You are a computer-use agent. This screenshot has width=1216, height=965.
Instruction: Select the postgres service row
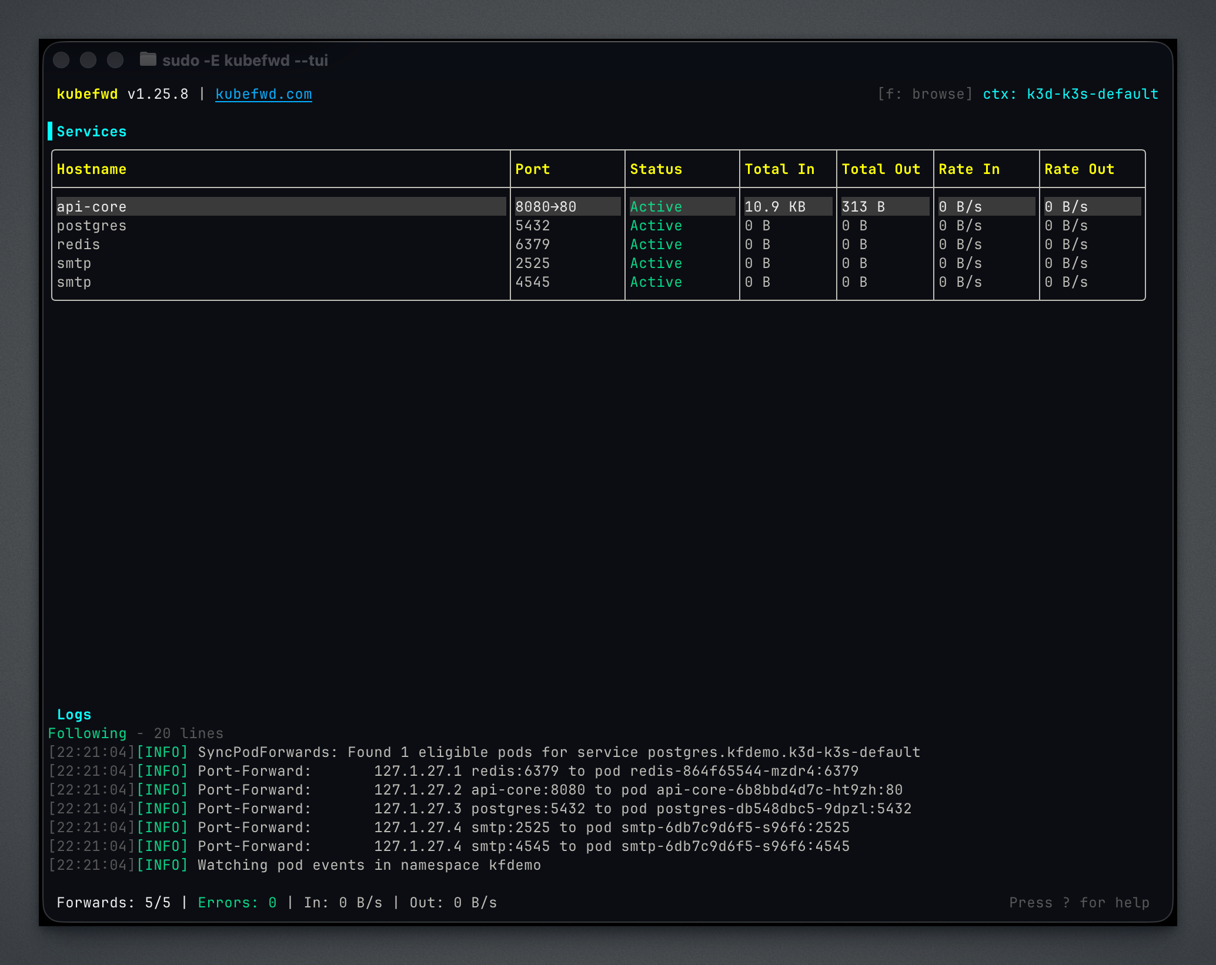92,226
